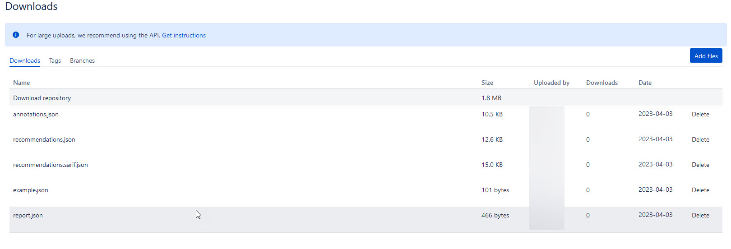
Task: Open the recommendations.json file link
Action: (44, 139)
